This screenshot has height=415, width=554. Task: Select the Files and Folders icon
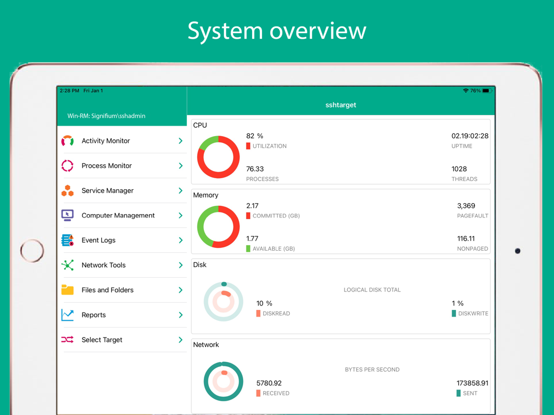point(68,290)
